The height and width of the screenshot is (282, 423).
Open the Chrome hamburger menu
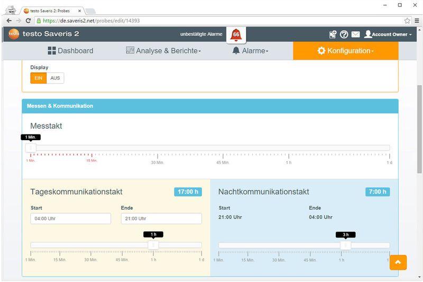tap(417, 21)
